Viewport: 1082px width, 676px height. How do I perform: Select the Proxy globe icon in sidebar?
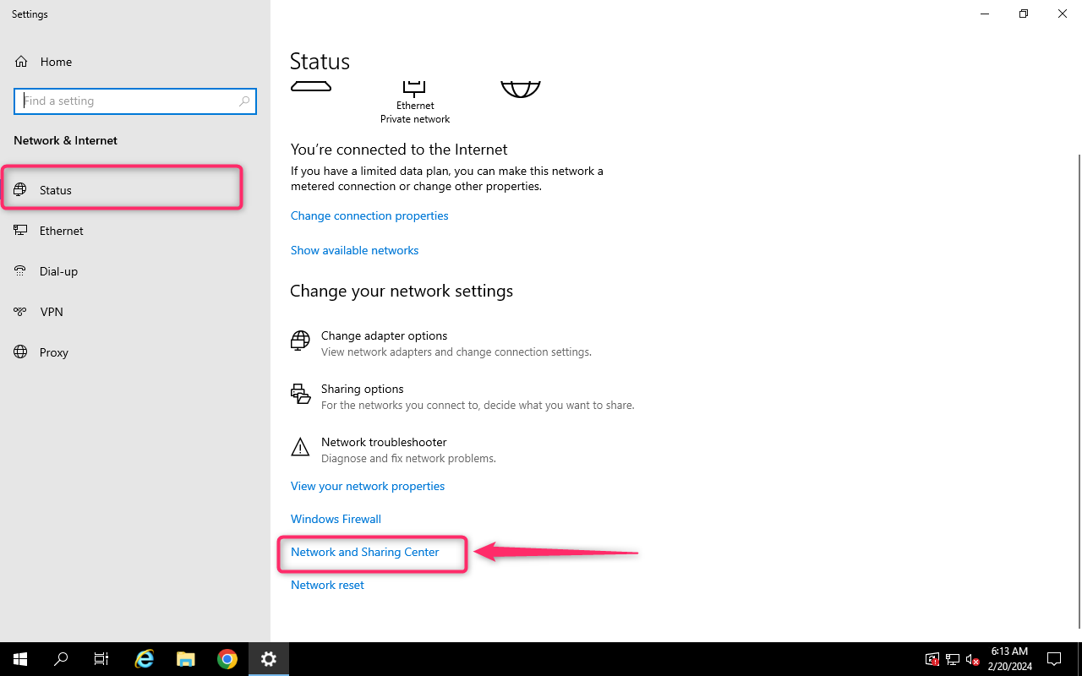20,352
